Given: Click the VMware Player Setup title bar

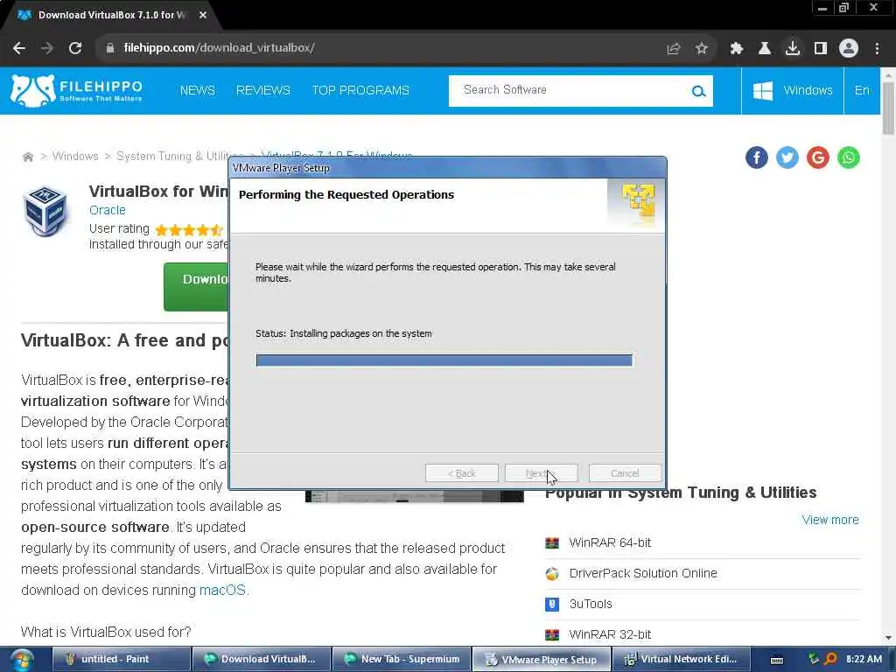Looking at the screenshot, I should tap(447, 168).
